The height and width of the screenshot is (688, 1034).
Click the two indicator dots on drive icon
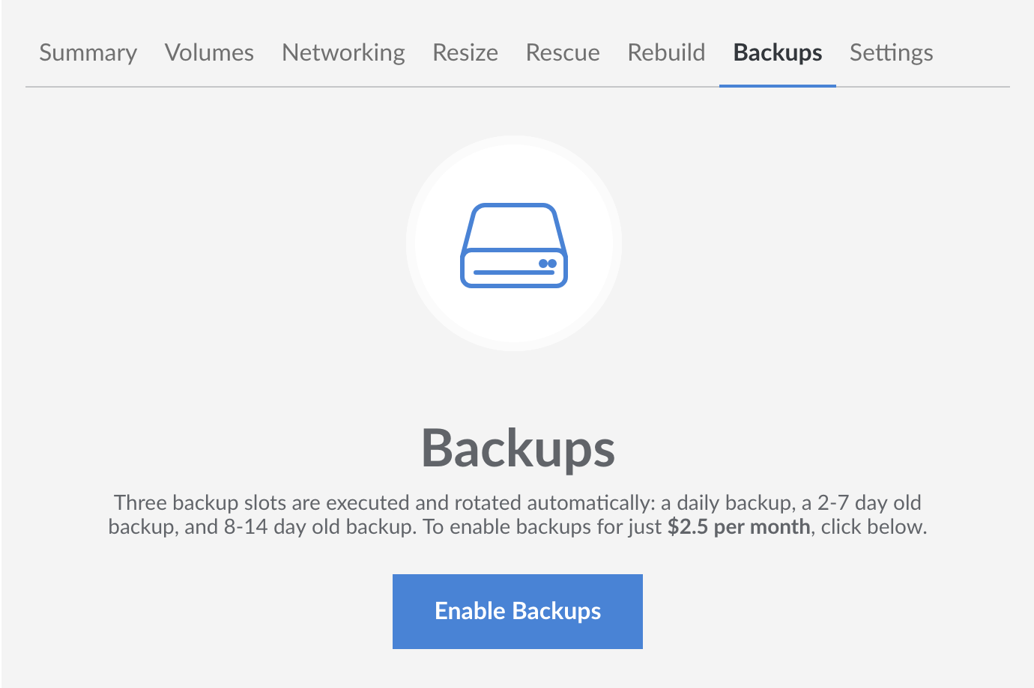(548, 264)
